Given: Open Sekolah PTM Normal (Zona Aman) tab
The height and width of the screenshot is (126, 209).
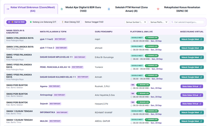Looking at the screenshot, I should click(x=129, y=9).
